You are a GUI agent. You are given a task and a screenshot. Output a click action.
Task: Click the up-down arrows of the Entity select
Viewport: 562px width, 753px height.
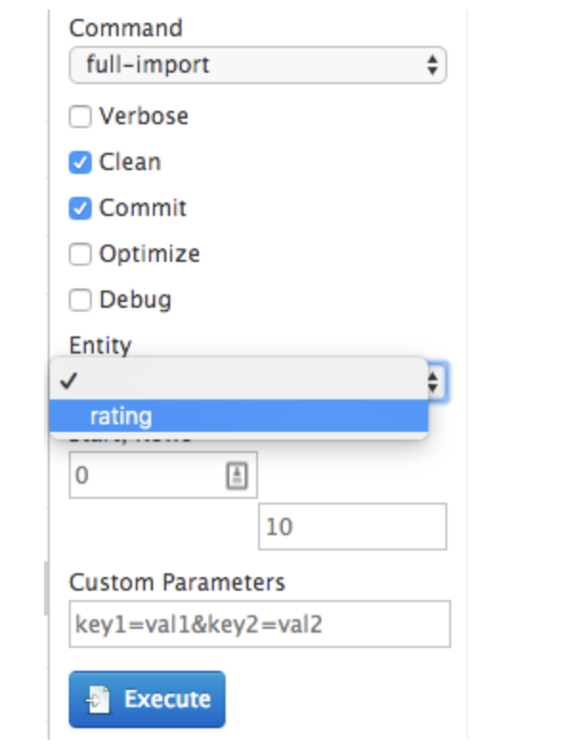[x=433, y=382]
